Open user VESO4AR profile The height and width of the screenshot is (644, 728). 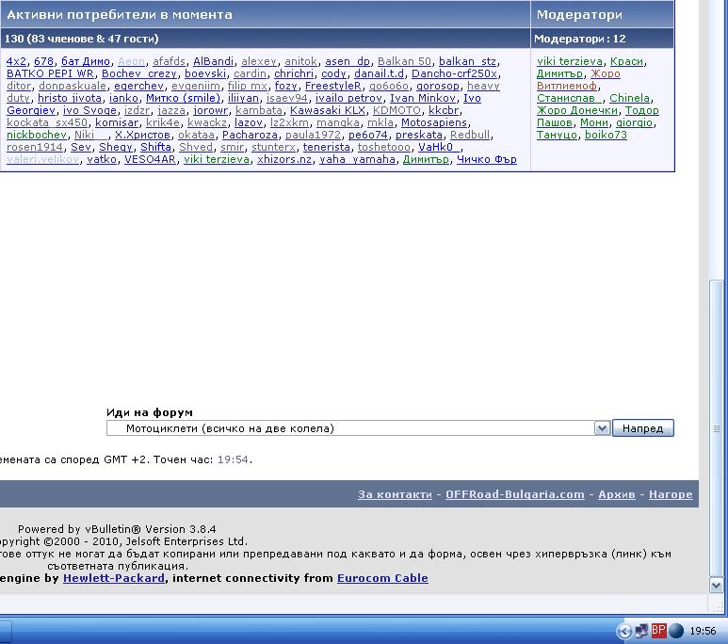coord(150,159)
